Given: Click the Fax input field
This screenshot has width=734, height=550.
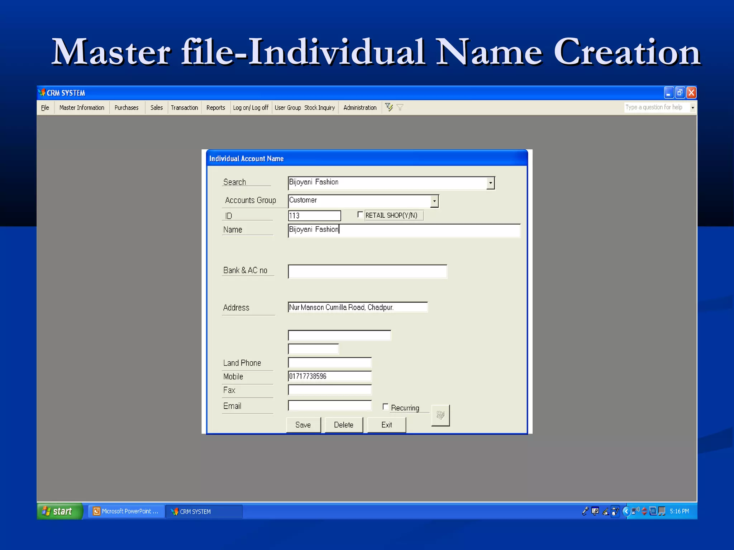Looking at the screenshot, I should coord(330,390).
